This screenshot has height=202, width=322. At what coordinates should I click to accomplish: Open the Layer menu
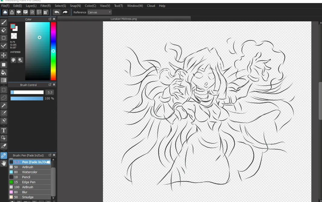31,6
